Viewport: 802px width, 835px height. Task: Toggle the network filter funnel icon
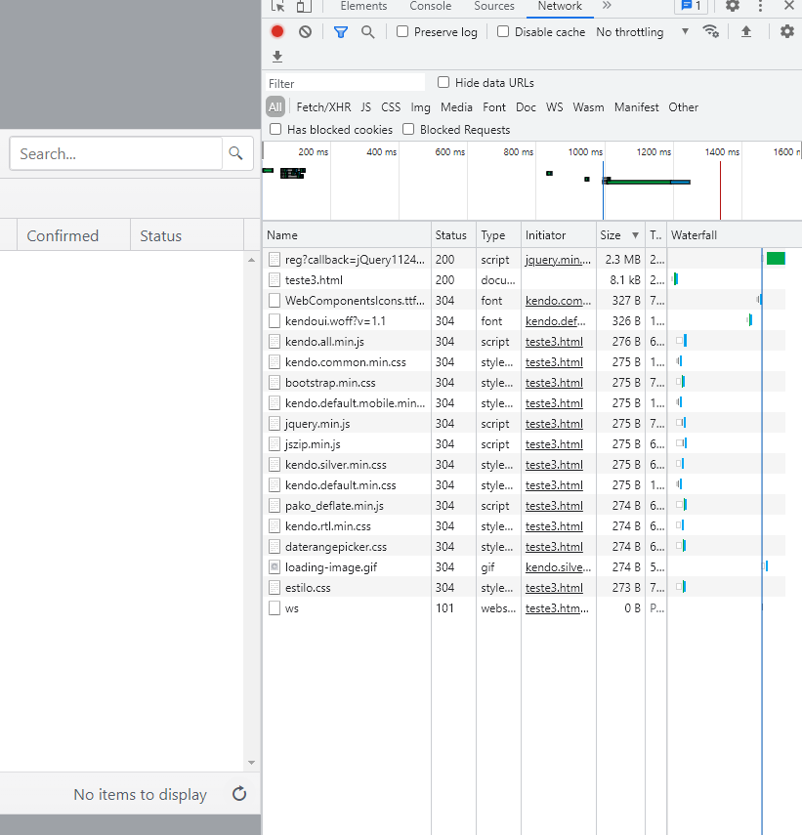(341, 32)
